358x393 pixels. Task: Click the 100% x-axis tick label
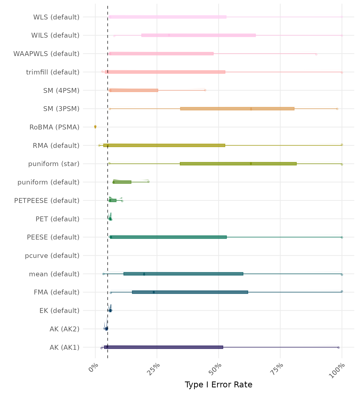point(338,370)
